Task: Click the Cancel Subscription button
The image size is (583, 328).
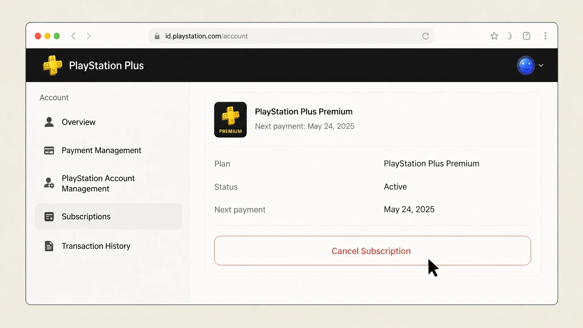Action: tap(372, 251)
